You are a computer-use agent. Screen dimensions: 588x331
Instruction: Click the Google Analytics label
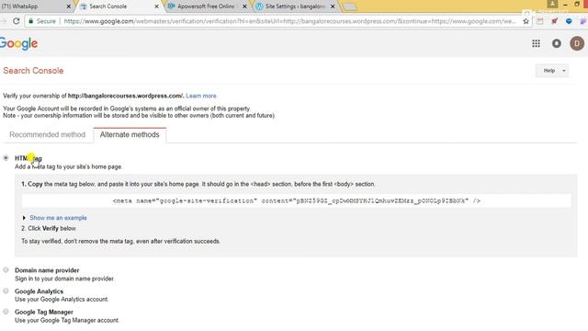tap(39, 291)
